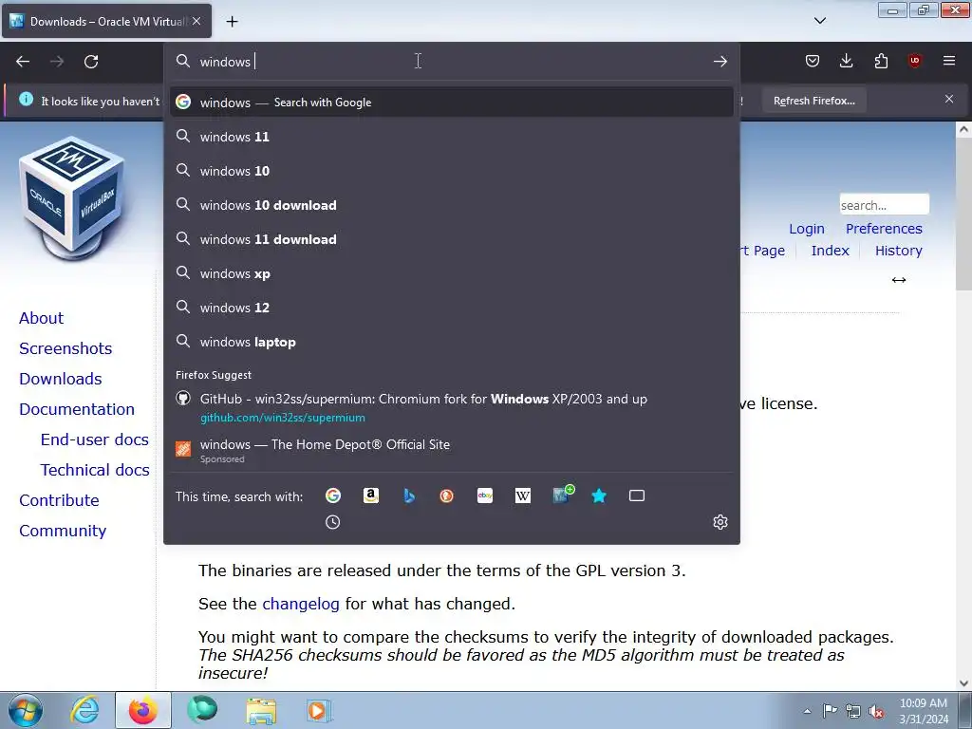
Task: Search this time with Amazon icon
Action: click(x=371, y=495)
